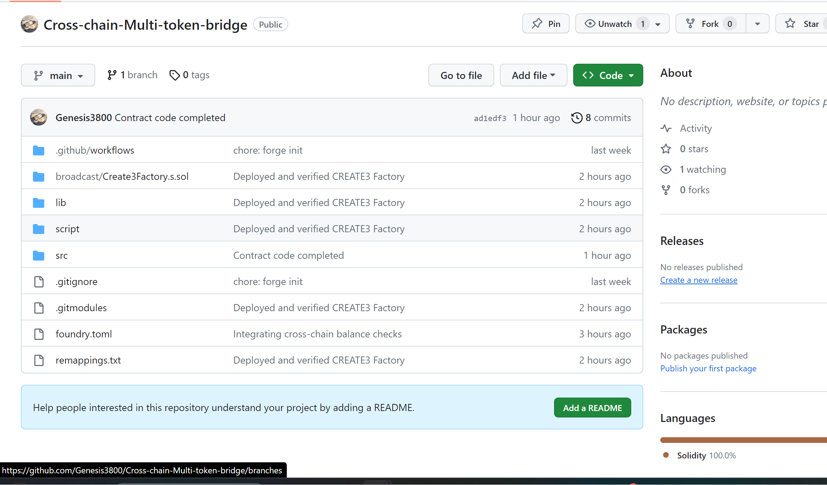Click the Solidity 100.0% language label

click(706, 456)
